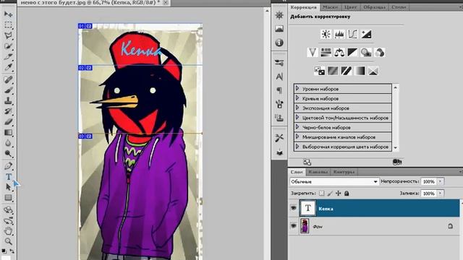Toggle lock position
463x260 pixels.
pyautogui.click(x=339, y=194)
